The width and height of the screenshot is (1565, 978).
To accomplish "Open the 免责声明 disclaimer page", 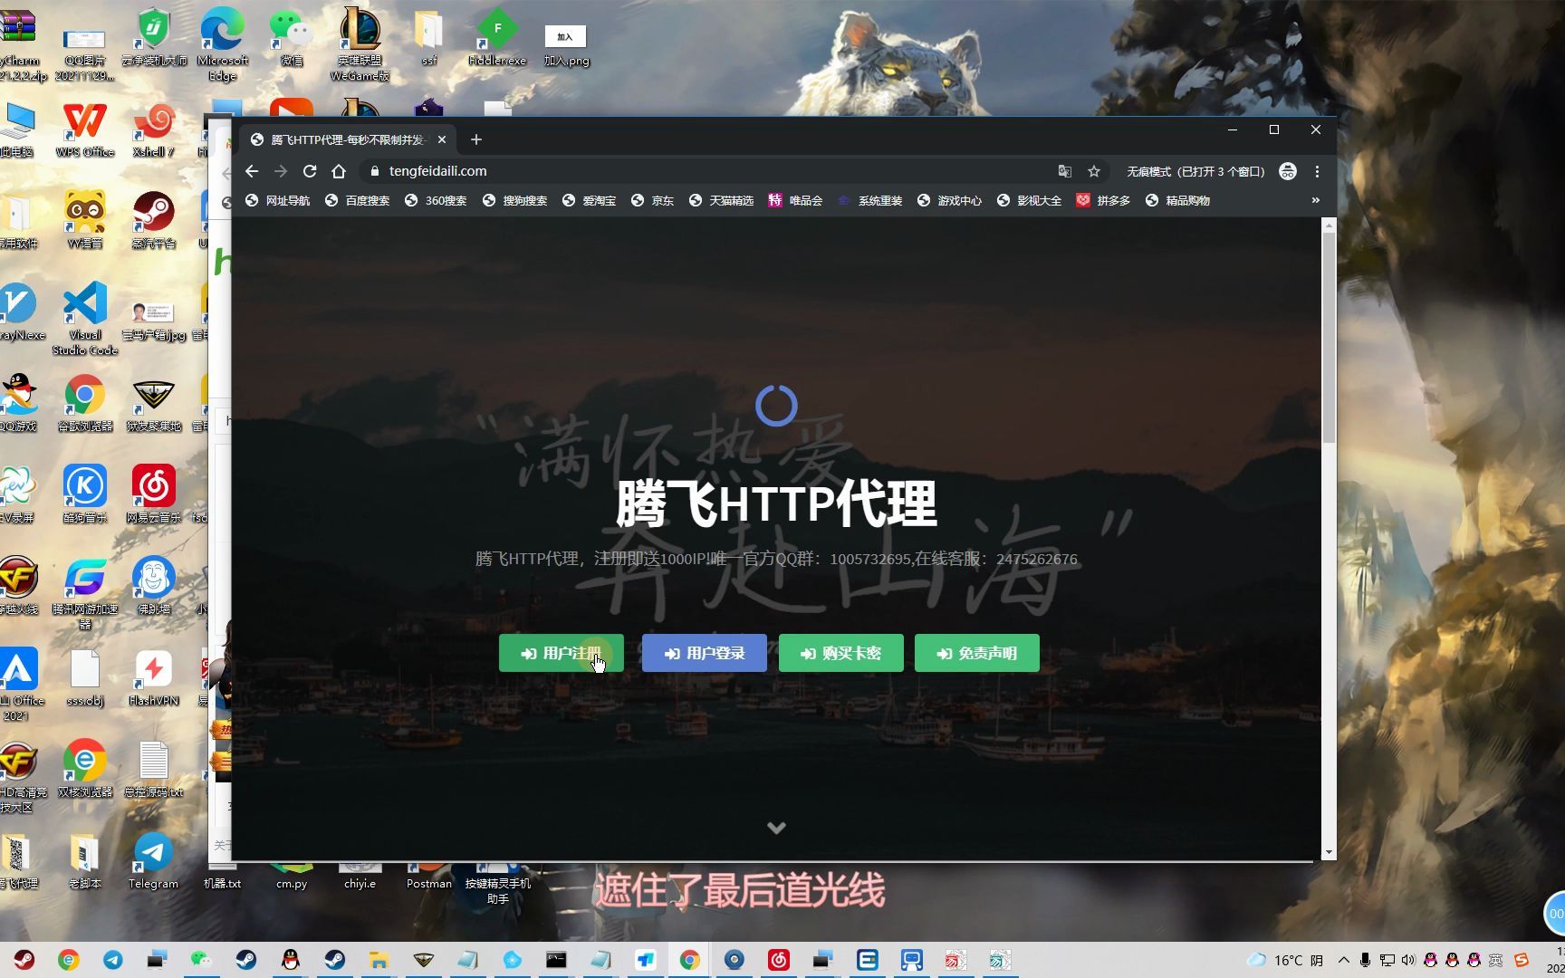I will 976,653.
